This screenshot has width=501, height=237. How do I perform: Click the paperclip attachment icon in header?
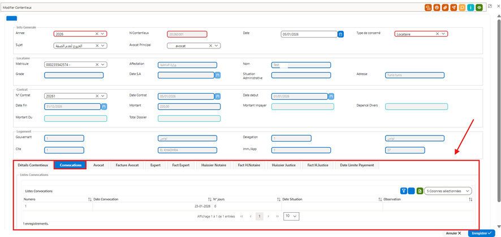(x=445, y=7)
